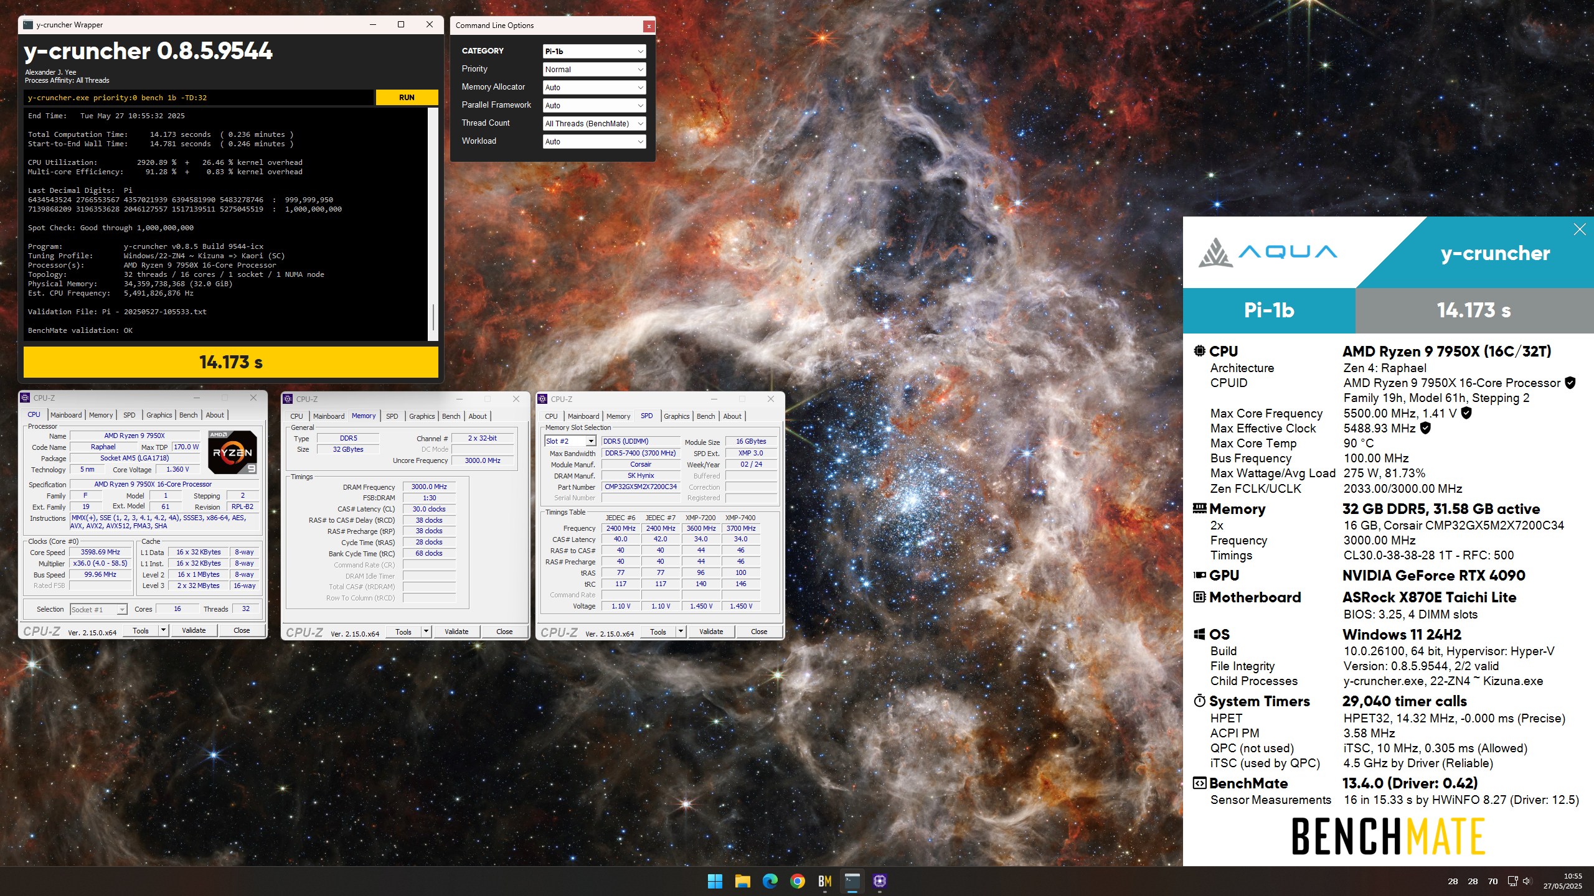The height and width of the screenshot is (896, 1594).
Task: Click Validate in middle CPU-Z window
Action: point(456,632)
